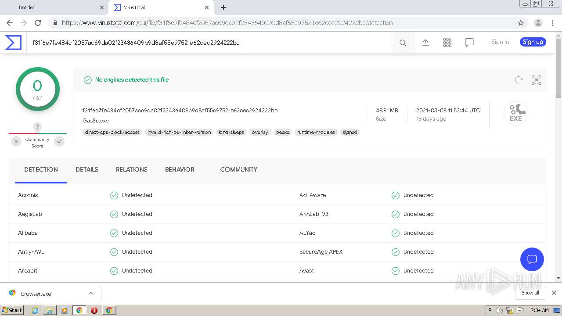Close the VirusTotal tab

(207, 7)
